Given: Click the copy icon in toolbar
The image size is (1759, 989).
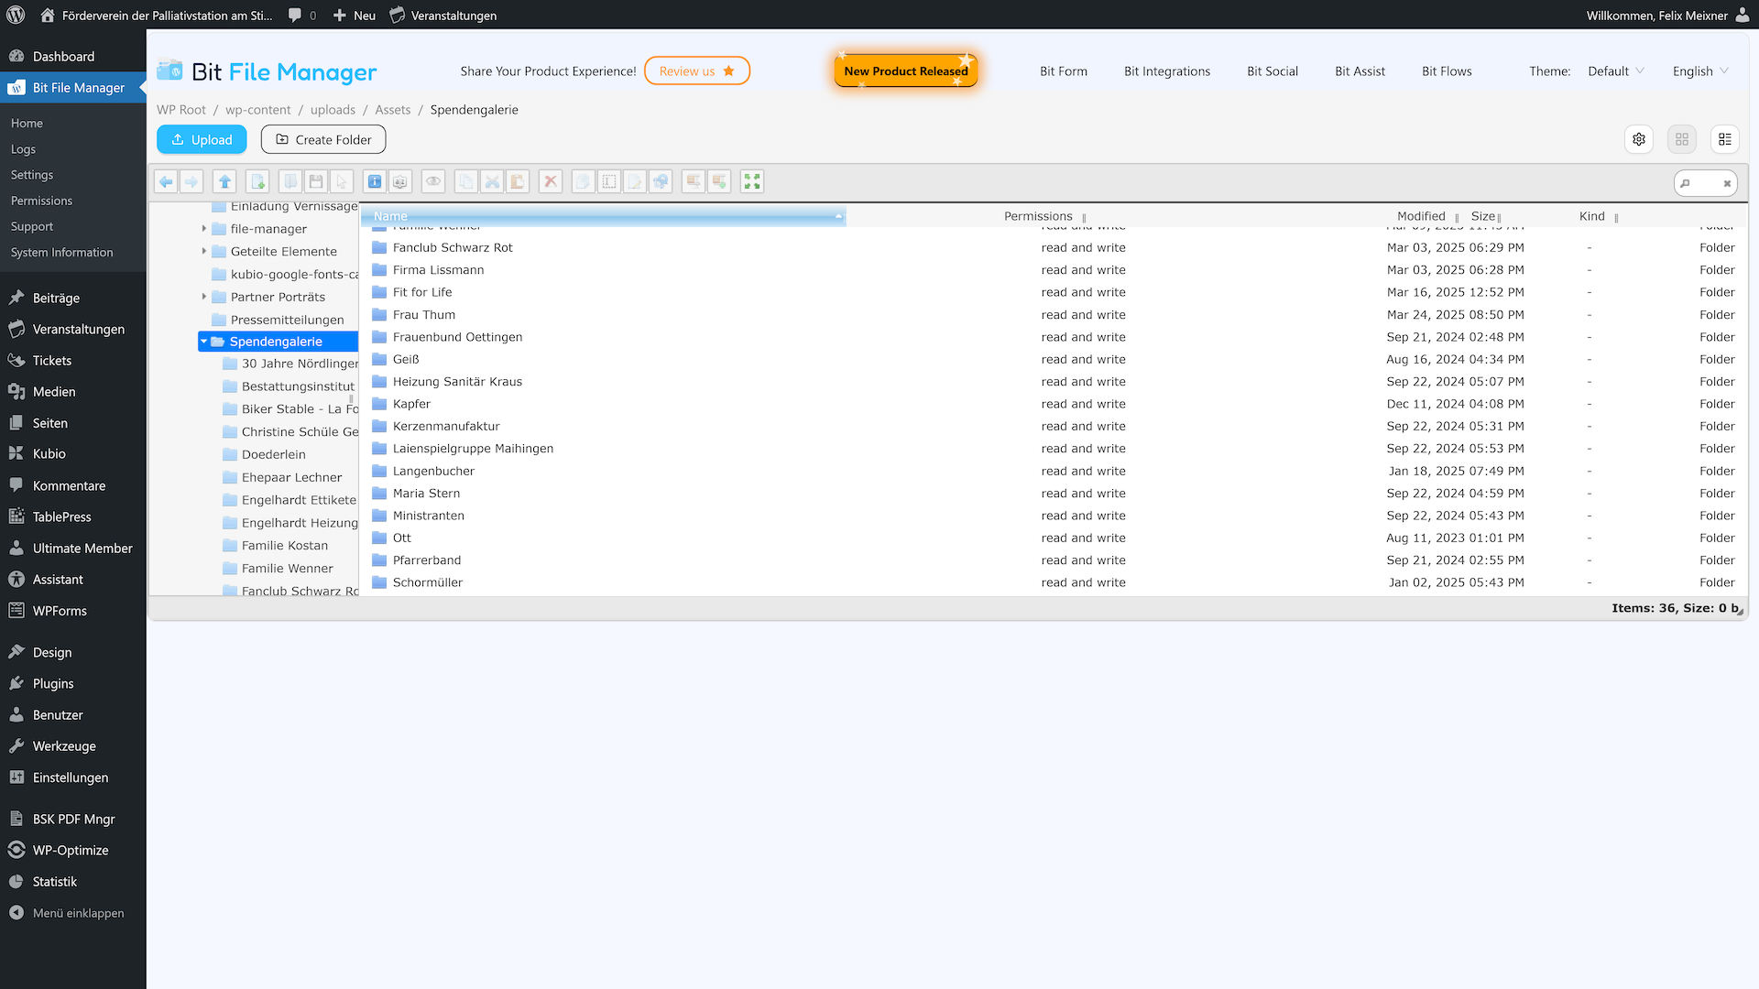Looking at the screenshot, I should click(x=466, y=181).
